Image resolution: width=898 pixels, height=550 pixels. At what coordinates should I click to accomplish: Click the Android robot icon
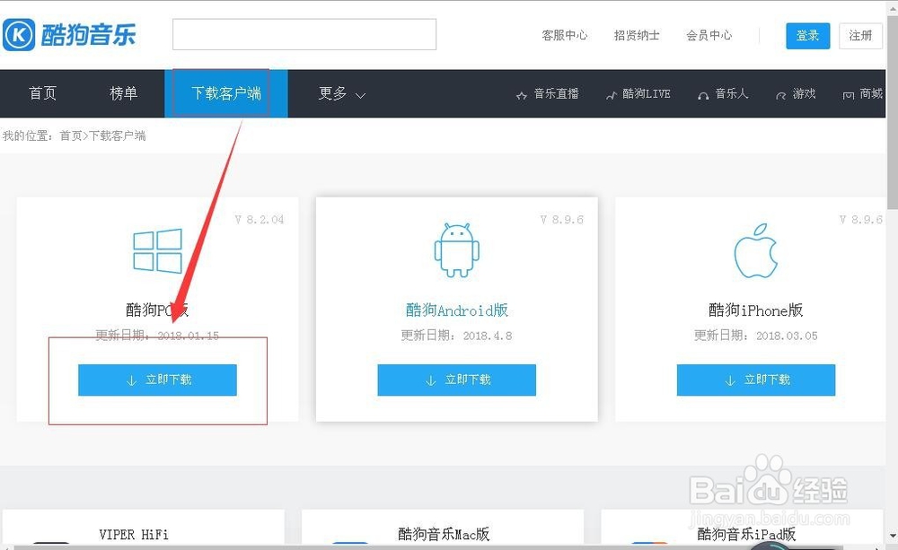(x=456, y=250)
